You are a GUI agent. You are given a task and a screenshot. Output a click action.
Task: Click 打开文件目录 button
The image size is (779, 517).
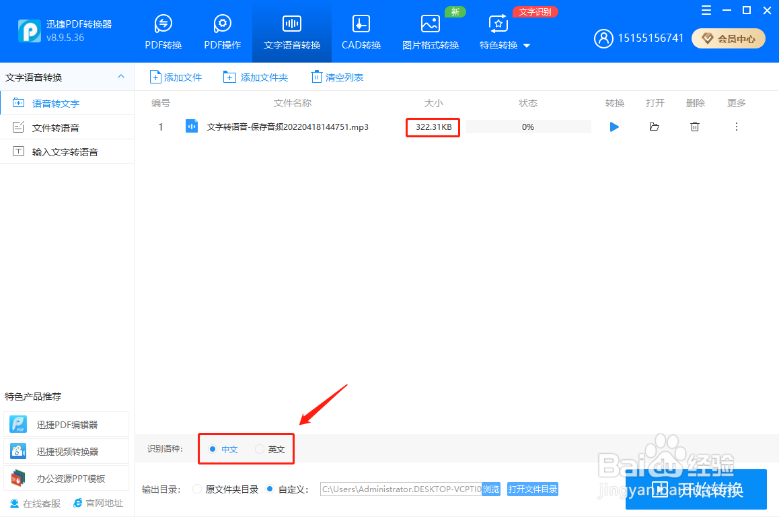point(533,489)
